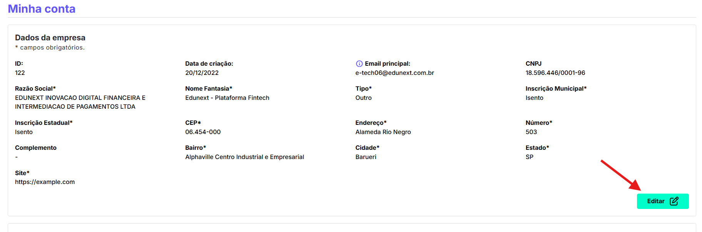Click the Inscrição Municipal value Isento

point(535,98)
